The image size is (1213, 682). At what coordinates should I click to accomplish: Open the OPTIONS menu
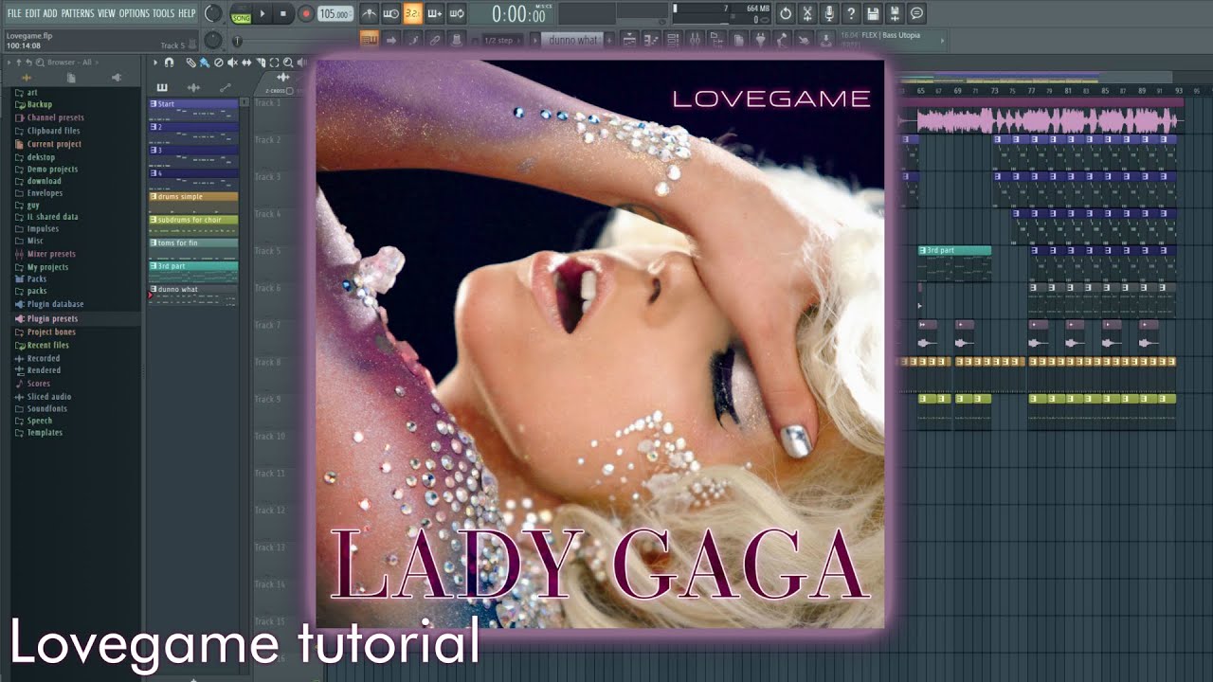[x=135, y=13]
